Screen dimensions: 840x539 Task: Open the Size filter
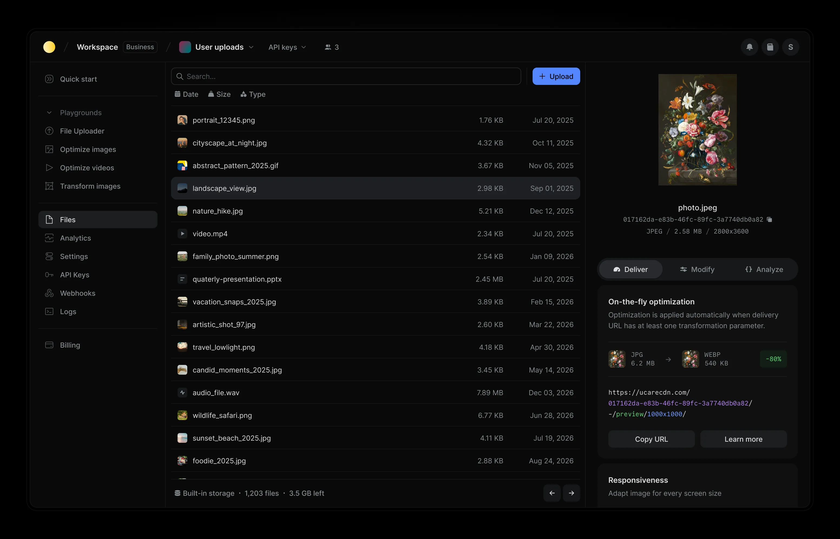point(219,94)
